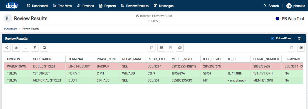308x109 pixels.
Task: Select Review Results in top navigation
Action: tap(135, 6)
